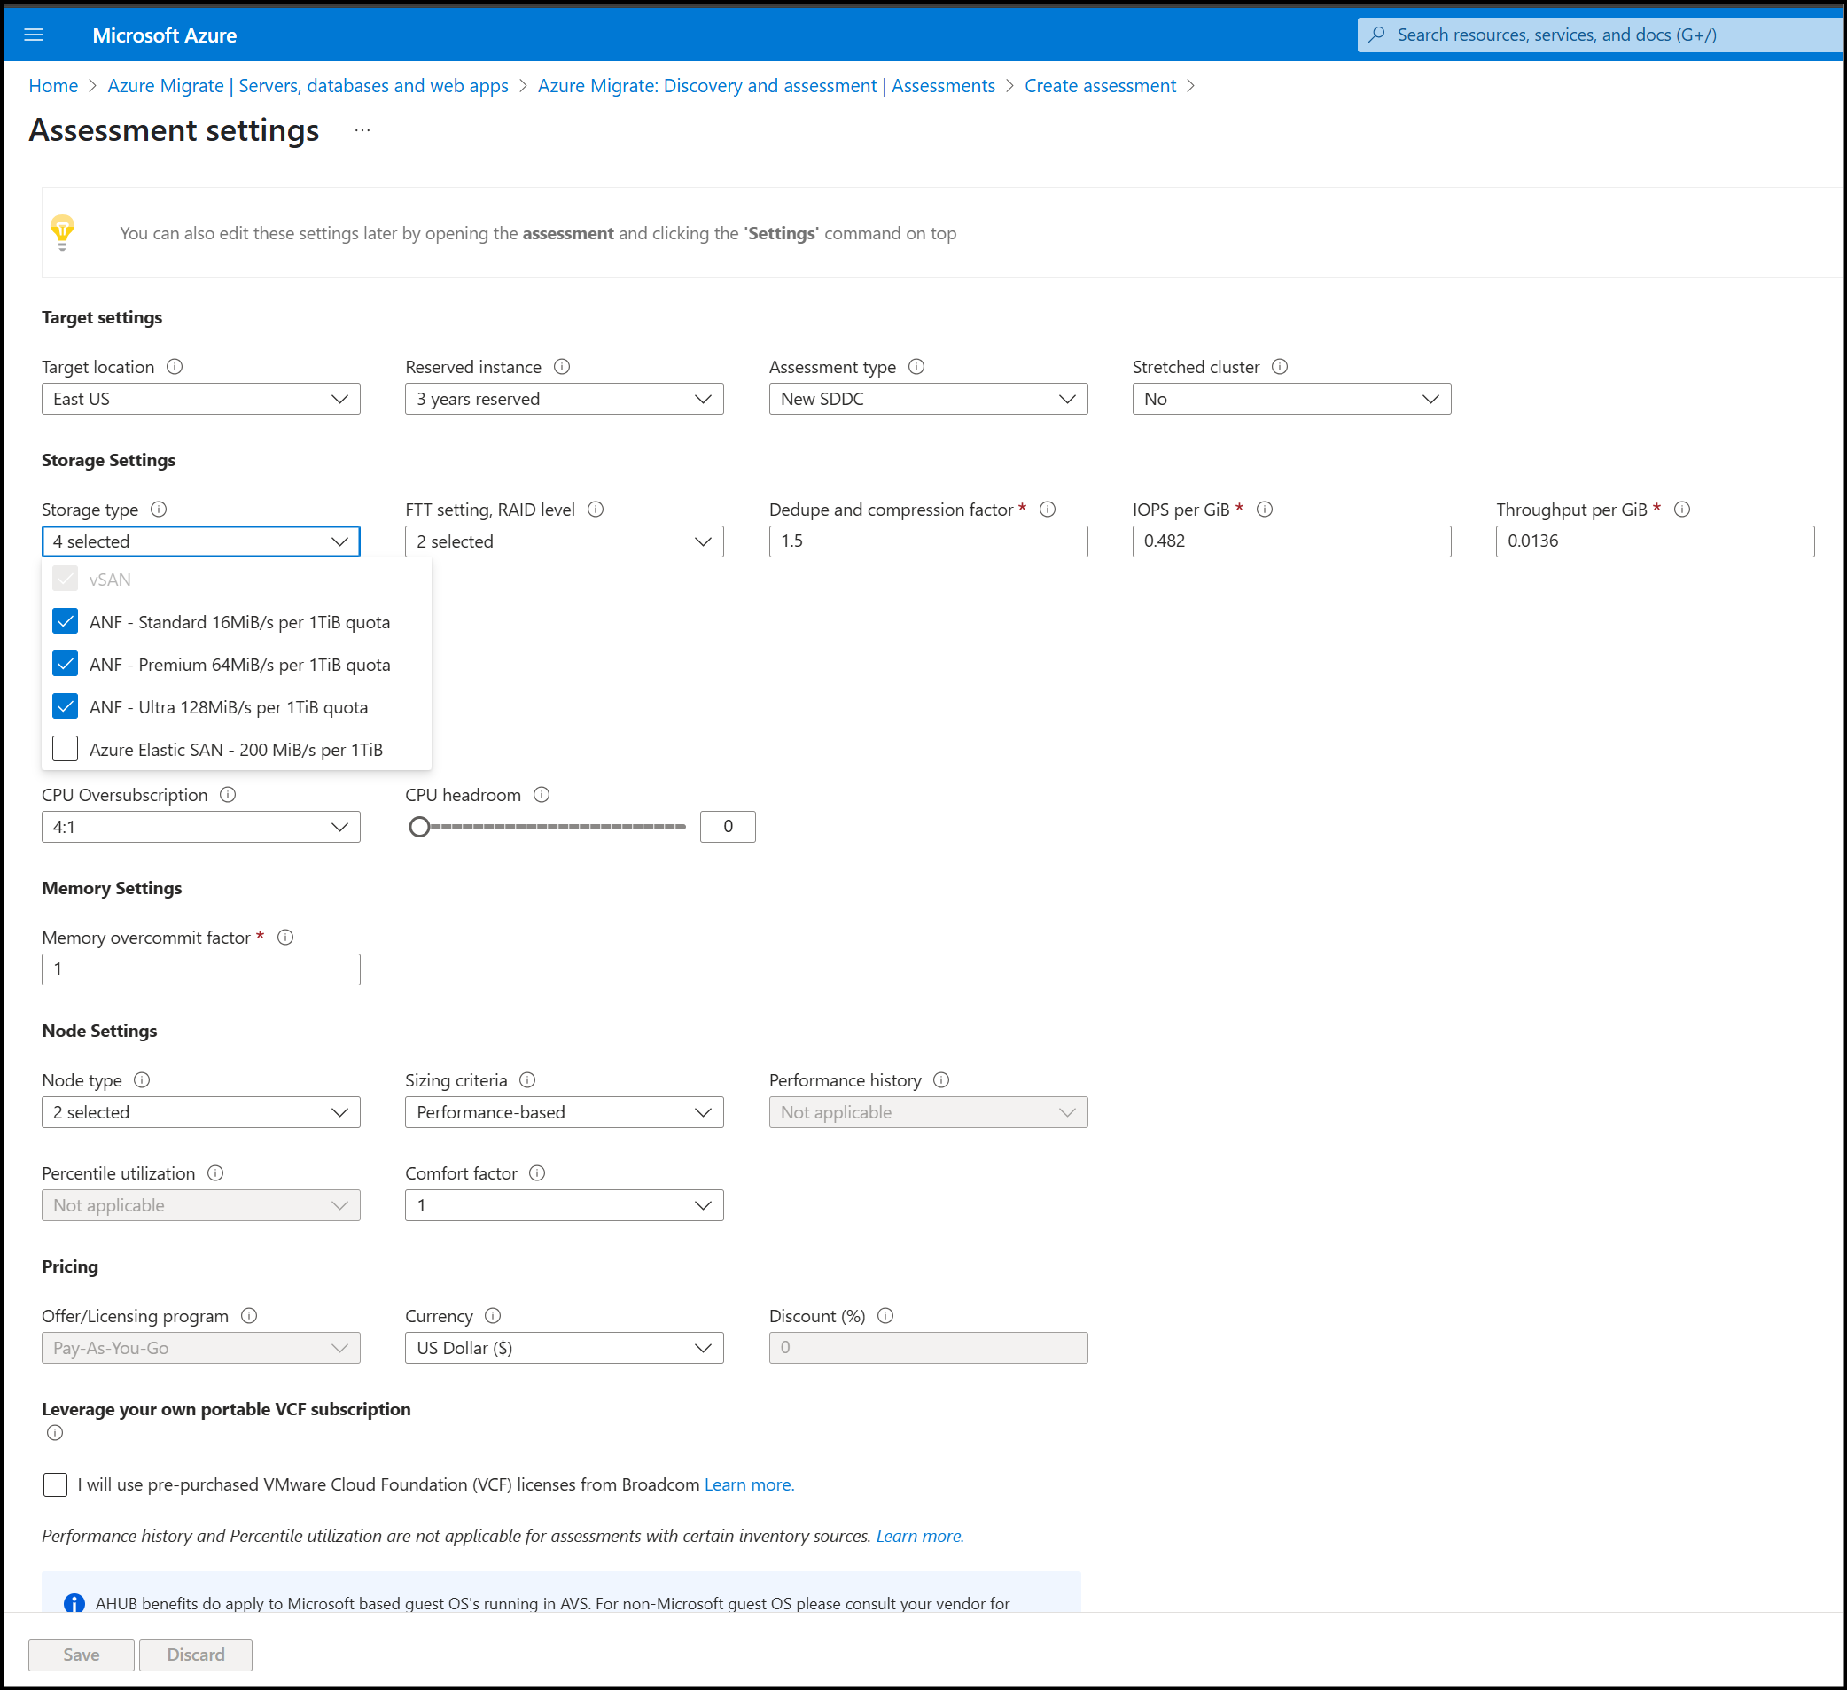The width and height of the screenshot is (1847, 1690).
Task: Click the info icon next to CPU headroom
Action: coord(542,795)
